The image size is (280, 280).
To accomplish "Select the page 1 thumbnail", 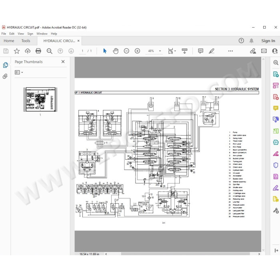I will (x=40, y=100).
